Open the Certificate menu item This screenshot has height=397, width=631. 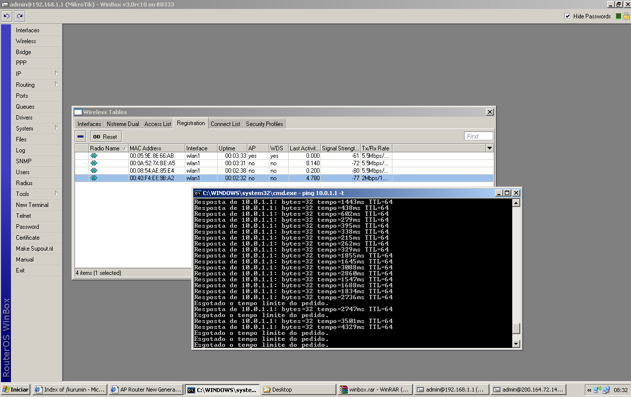point(37,238)
